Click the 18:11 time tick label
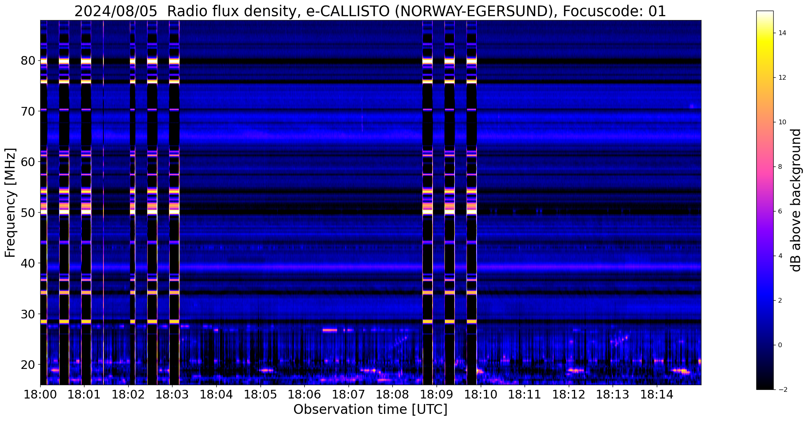Viewport: 808px width, 421px height. (525, 395)
